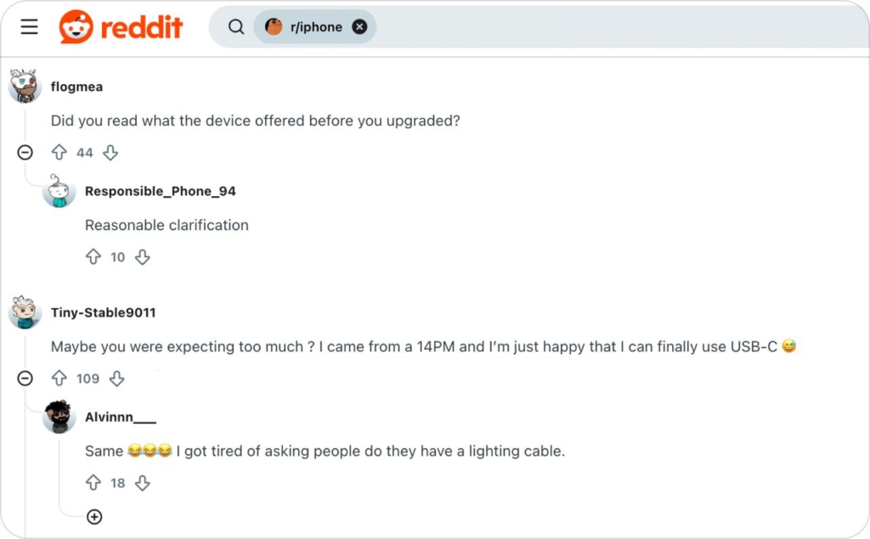The width and height of the screenshot is (870, 539).
Task: Collapse flogmea's comment thread
Action: pyautogui.click(x=25, y=153)
